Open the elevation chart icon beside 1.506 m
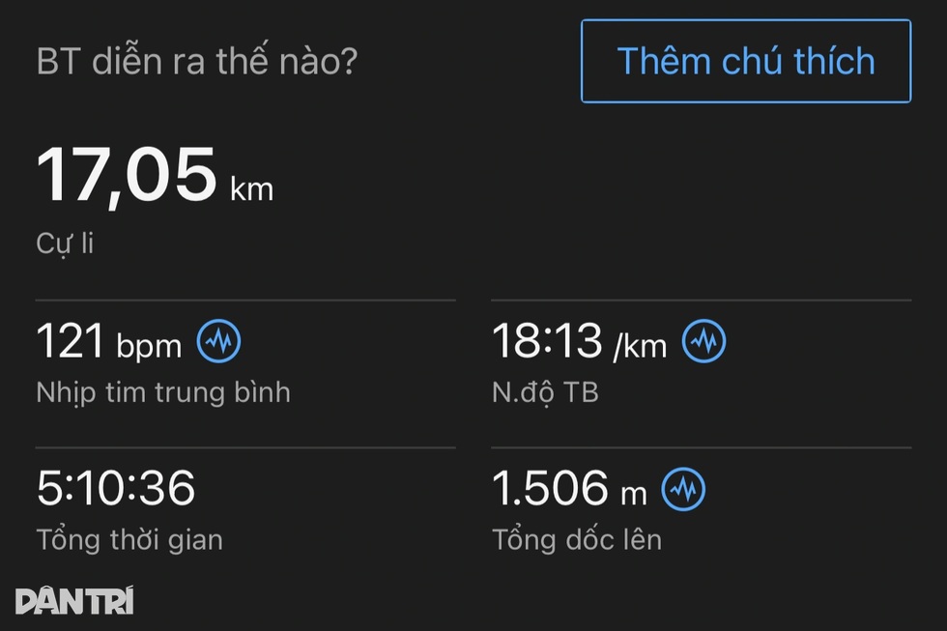The height and width of the screenshot is (631, 947). 683,489
